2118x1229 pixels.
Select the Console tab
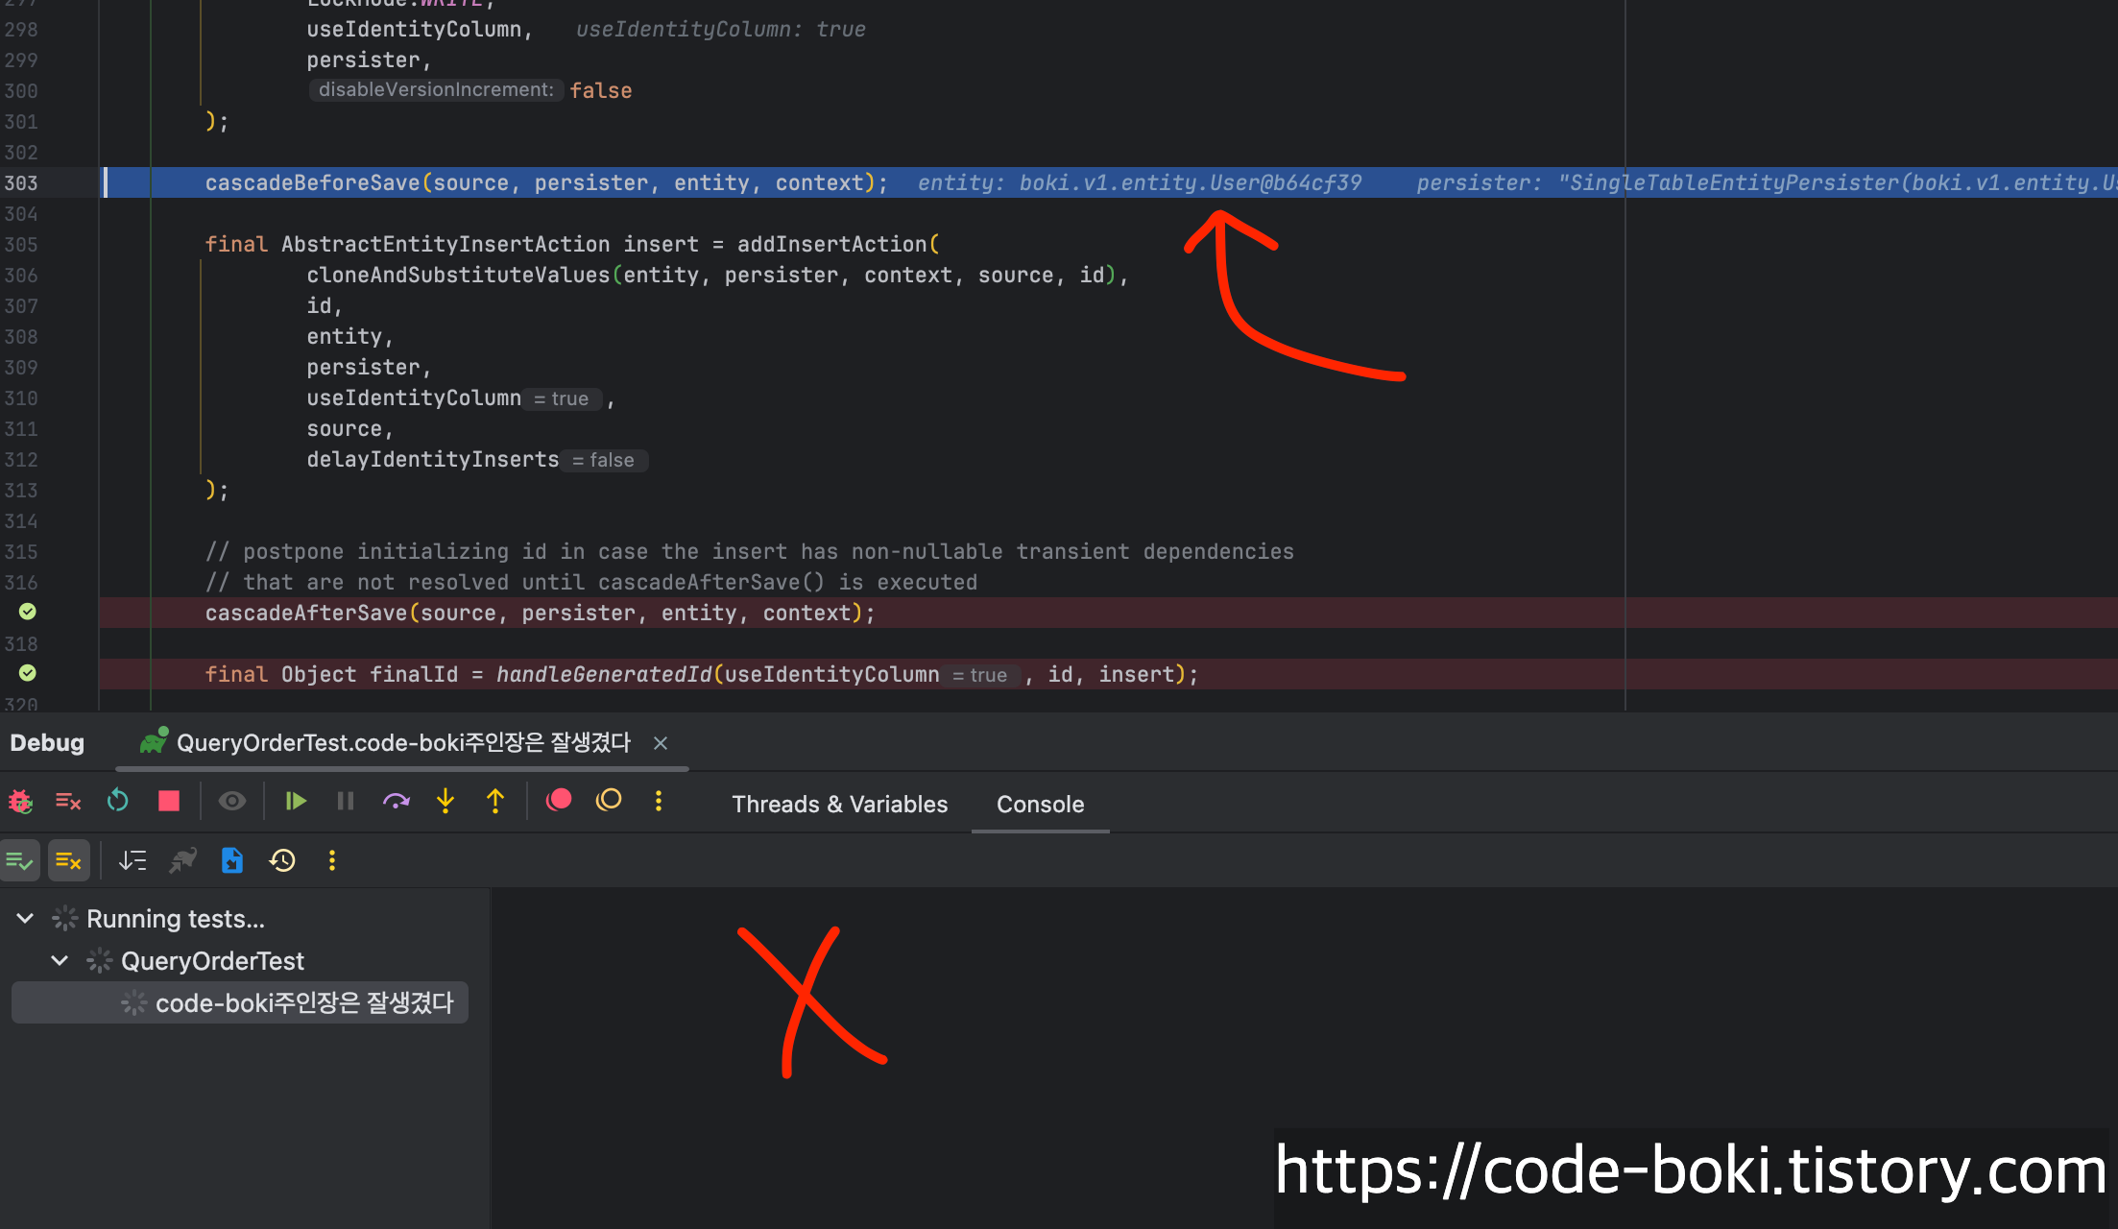tap(1040, 805)
